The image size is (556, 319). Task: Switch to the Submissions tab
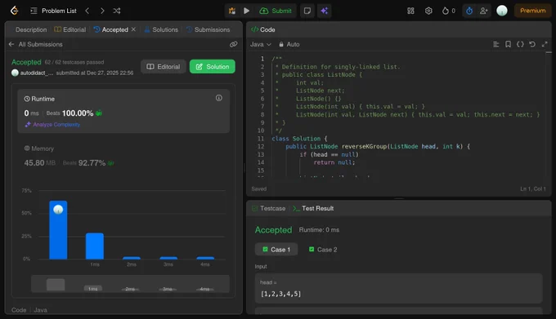click(x=208, y=29)
